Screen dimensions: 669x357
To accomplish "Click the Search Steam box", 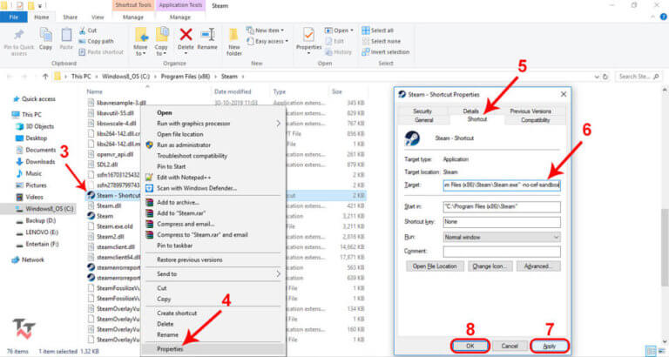I will [x=639, y=77].
